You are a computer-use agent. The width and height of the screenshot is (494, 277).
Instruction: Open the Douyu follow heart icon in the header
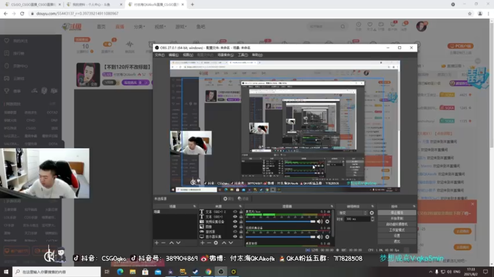point(370,25)
